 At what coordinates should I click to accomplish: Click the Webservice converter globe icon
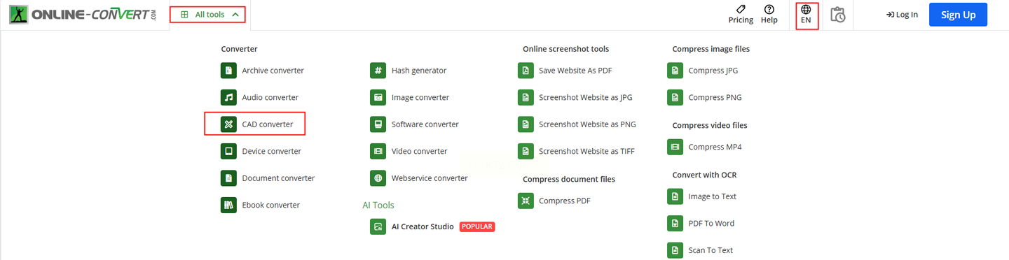pyautogui.click(x=378, y=178)
